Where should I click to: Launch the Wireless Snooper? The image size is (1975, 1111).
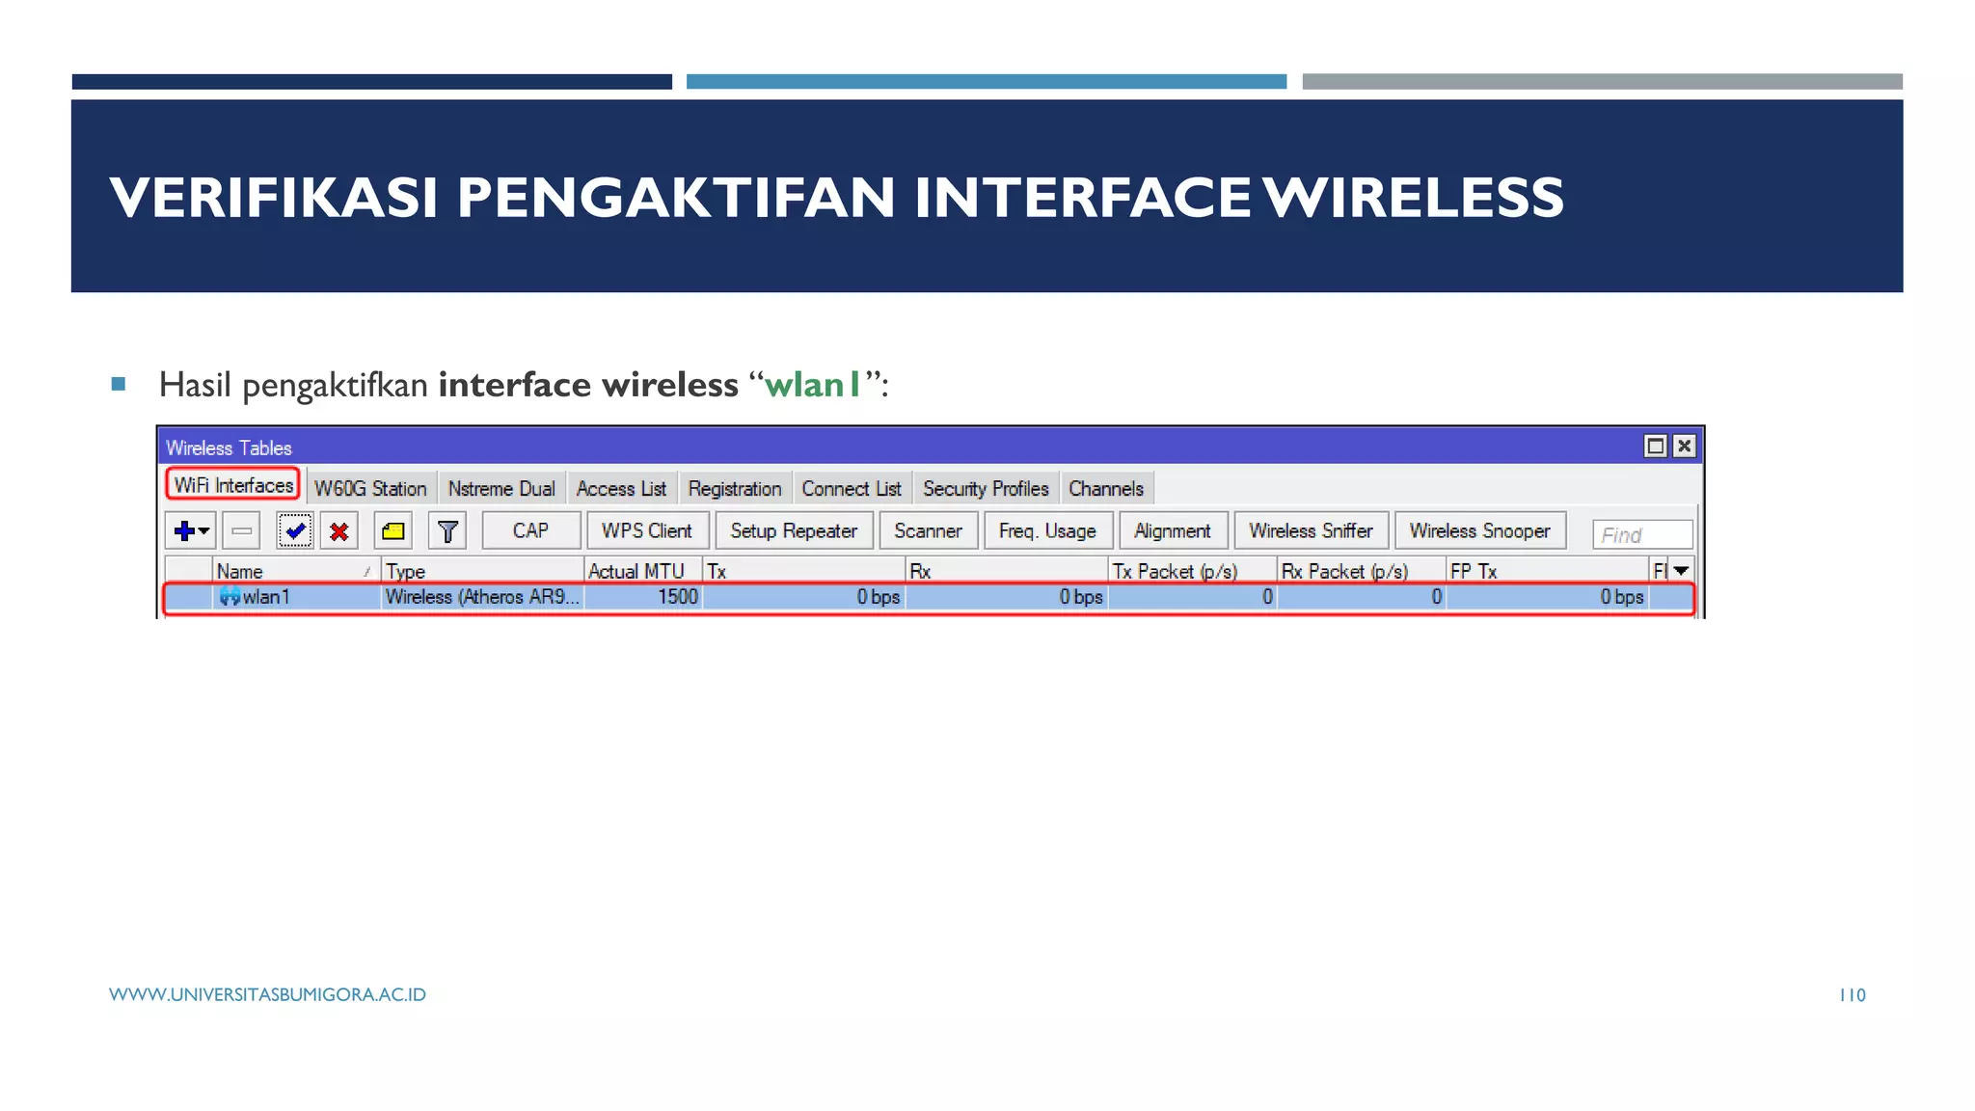(x=1480, y=530)
